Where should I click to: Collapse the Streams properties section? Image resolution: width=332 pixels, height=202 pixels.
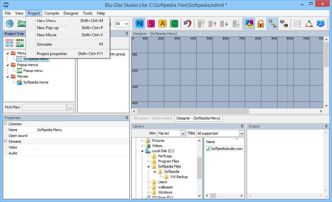tap(6, 141)
